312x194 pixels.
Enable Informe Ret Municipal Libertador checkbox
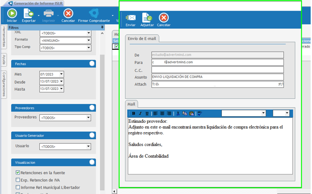coord(18,187)
